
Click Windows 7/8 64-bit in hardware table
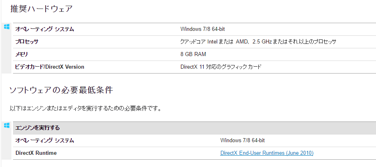click(x=202, y=29)
